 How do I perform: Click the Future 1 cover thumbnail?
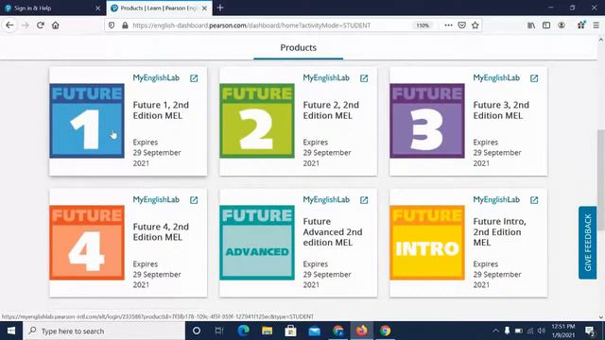(87, 121)
